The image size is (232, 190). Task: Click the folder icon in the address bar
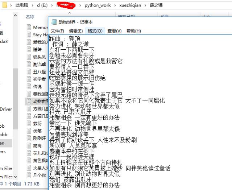[x=5, y=5]
